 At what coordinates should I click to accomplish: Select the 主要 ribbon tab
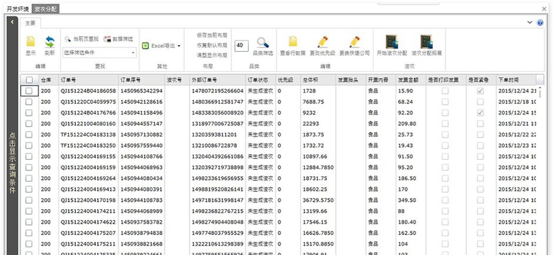[x=31, y=23]
